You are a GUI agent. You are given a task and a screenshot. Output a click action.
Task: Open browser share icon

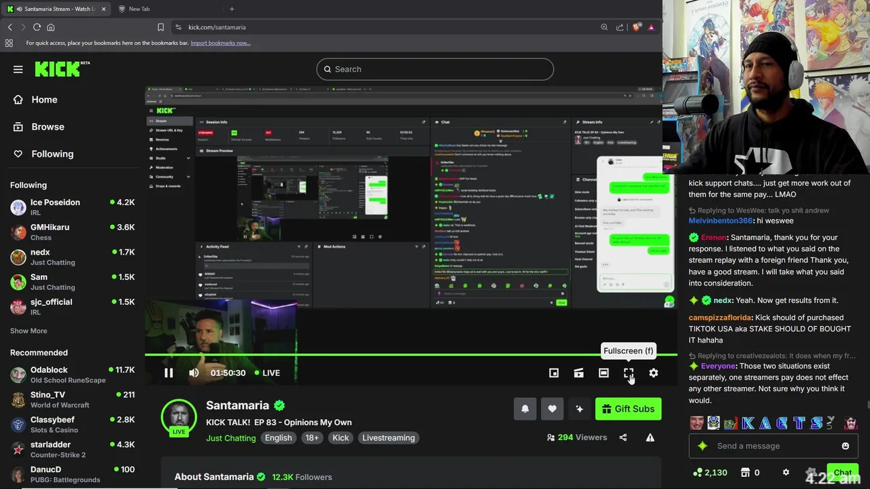620,27
